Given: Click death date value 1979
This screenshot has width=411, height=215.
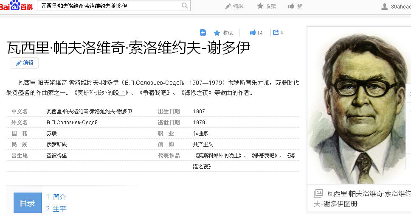Looking at the screenshot, I should tap(199, 122).
